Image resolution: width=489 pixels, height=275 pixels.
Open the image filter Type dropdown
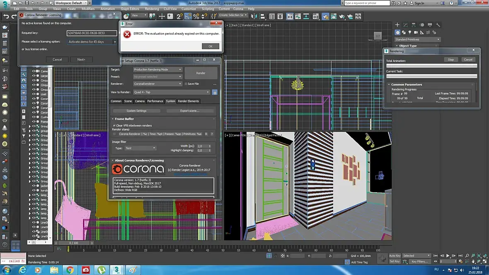tap(140, 148)
